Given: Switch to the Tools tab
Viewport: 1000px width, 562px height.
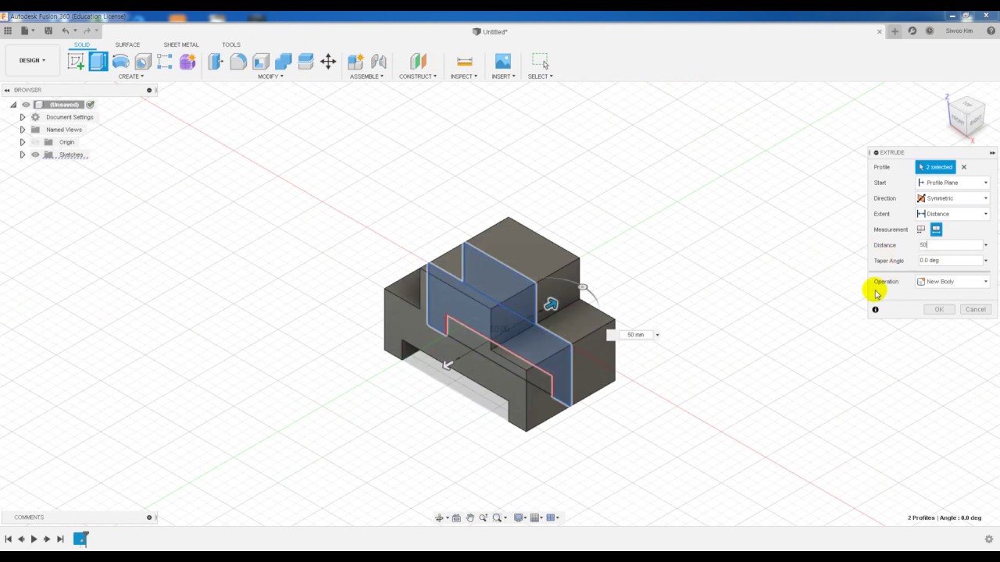Looking at the screenshot, I should [x=231, y=44].
